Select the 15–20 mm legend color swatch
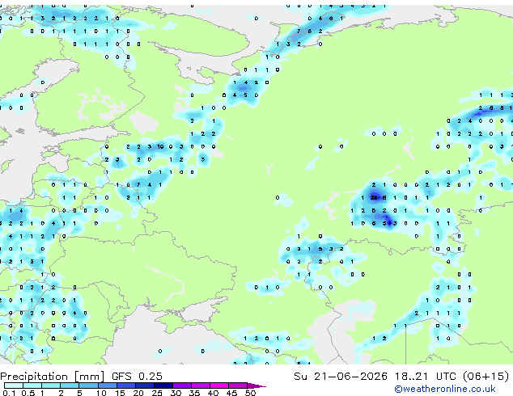The height and width of the screenshot is (396, 513). pyautogui.click(x=126, y=385)
